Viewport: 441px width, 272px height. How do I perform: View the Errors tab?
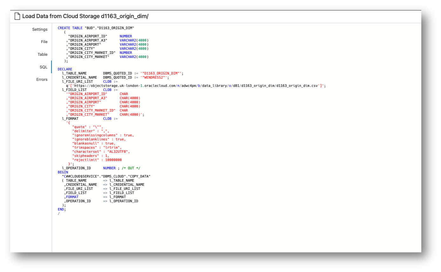[42, 80]
